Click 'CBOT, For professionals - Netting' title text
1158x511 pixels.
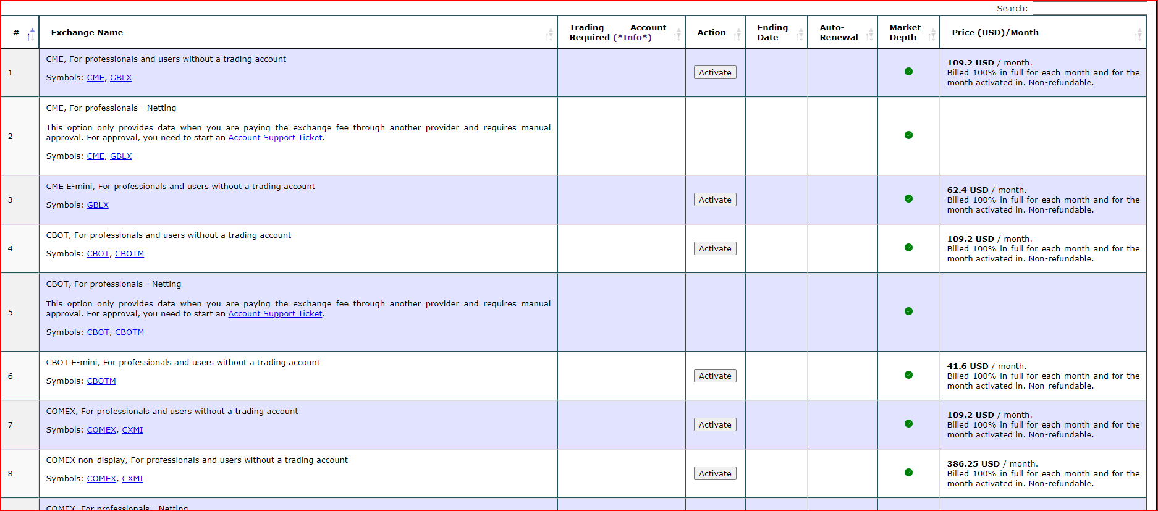coord(114,284)
